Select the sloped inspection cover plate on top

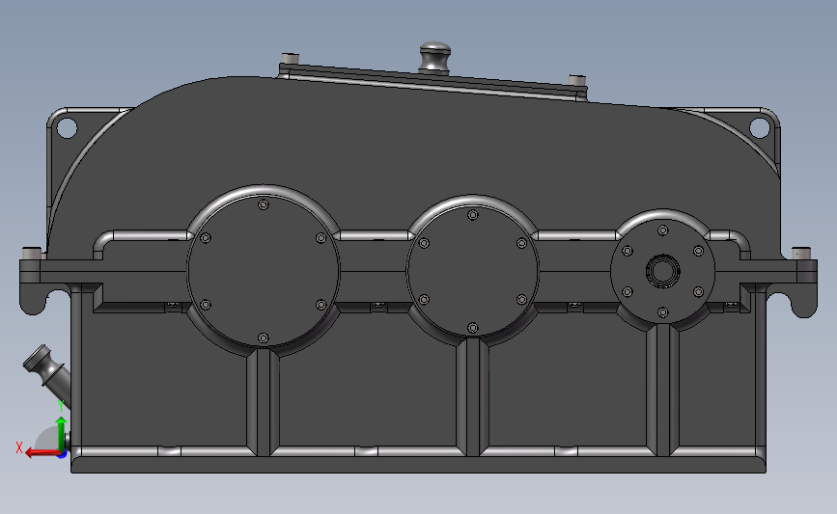tap(433, 82)
